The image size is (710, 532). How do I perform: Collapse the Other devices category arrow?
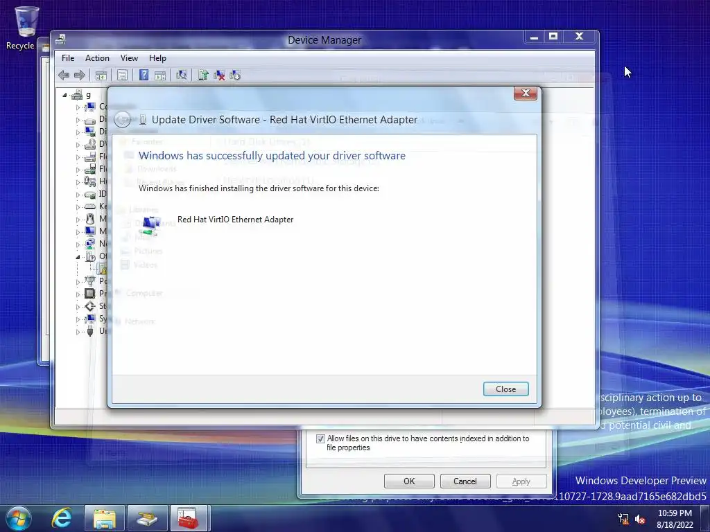coord(78,256)
